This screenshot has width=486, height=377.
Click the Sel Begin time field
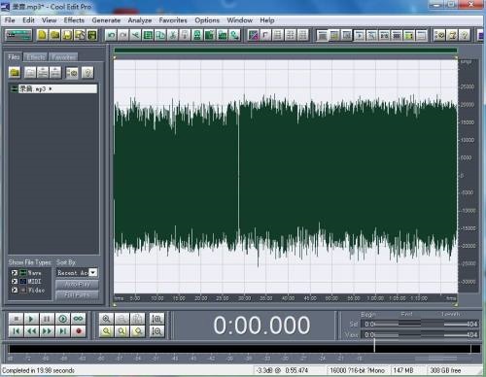pos(379,324)
